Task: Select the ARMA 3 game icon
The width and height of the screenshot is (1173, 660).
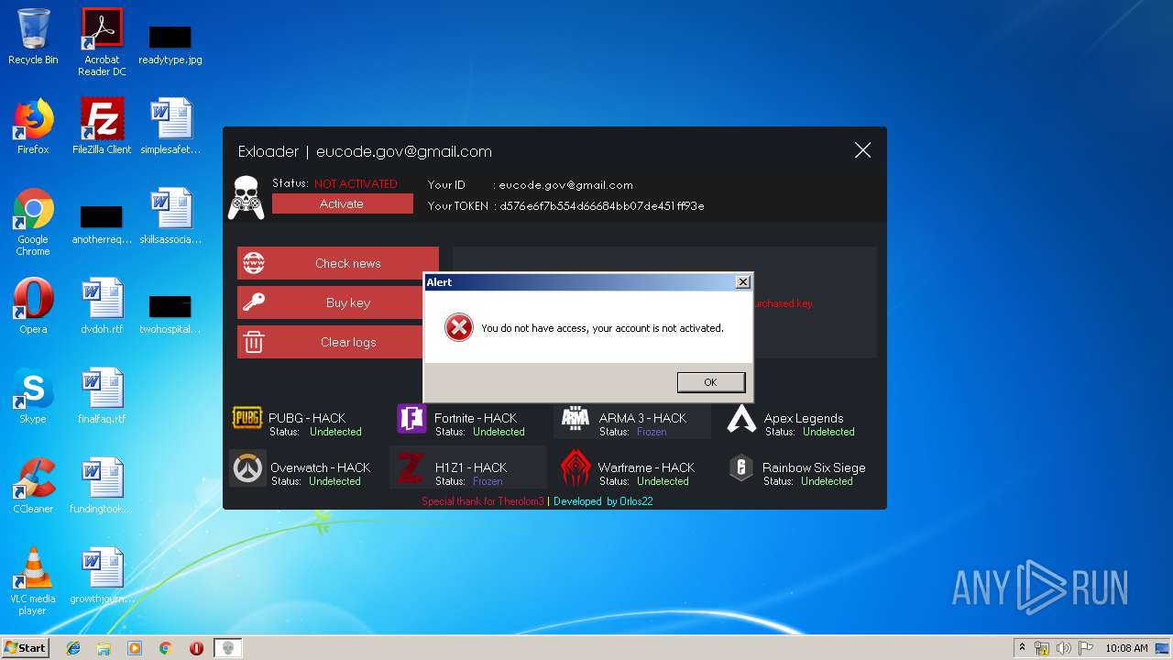Action: 575,418
